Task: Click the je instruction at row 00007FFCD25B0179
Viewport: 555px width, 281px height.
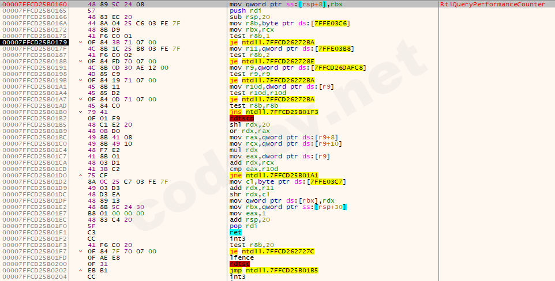Action: coord(272,43)
